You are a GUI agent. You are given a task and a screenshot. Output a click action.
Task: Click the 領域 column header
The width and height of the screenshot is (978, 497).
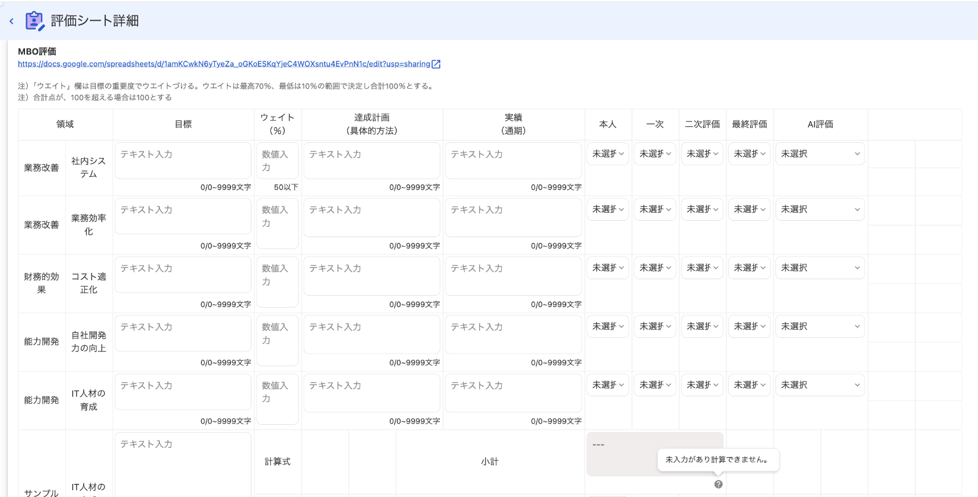65,124
